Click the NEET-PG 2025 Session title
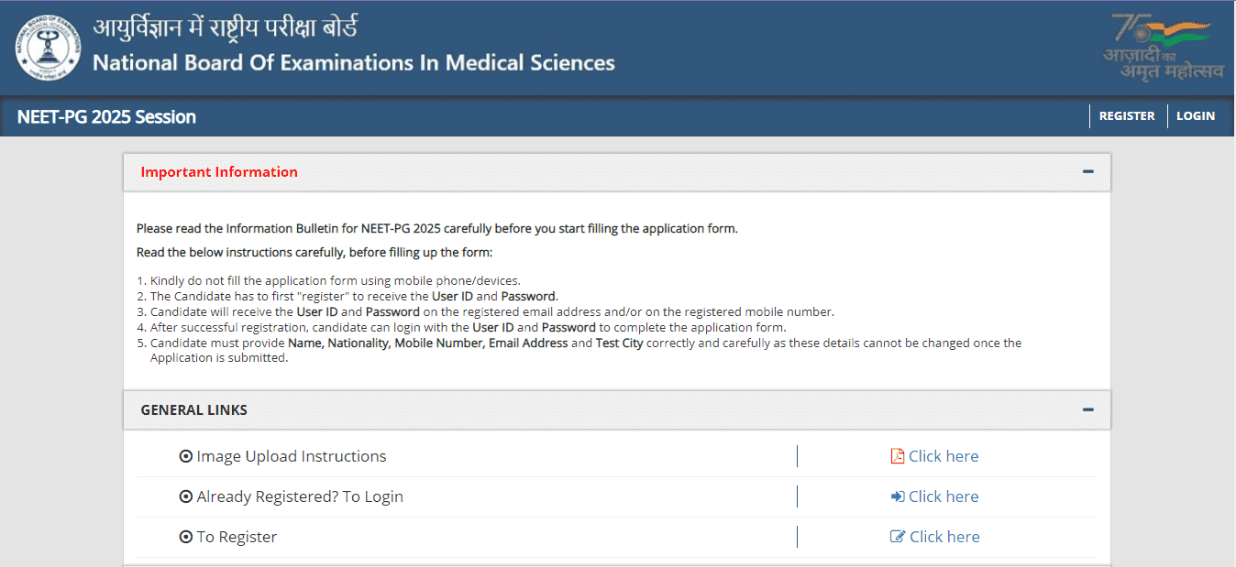1236x567 pixels. click(x=106, y=117)
